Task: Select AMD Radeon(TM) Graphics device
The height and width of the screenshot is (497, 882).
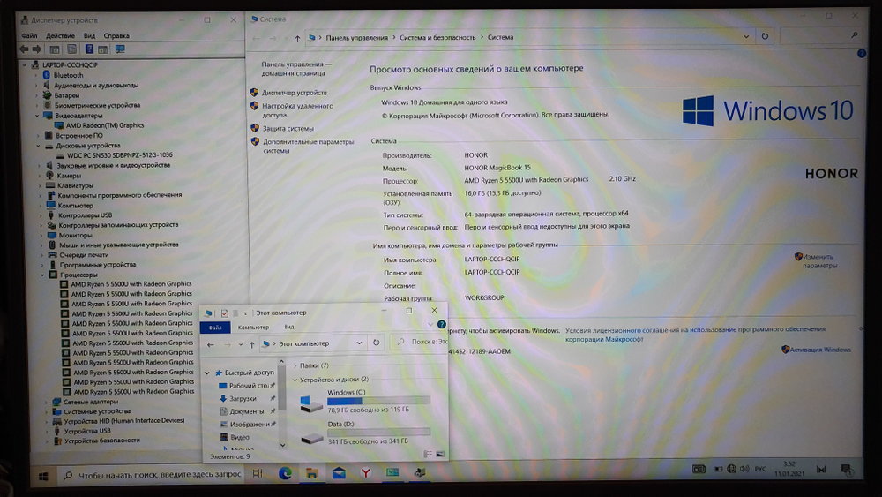Action: click(105, 125)
